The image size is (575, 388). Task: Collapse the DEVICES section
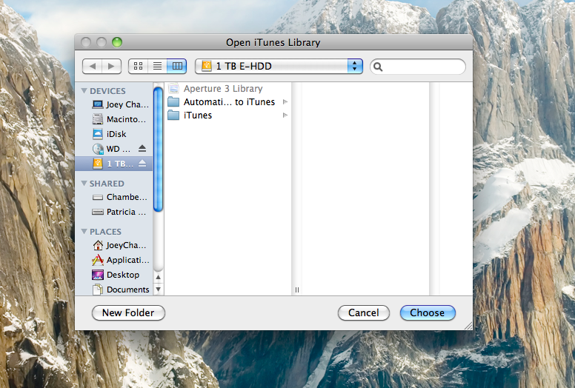tap(84, 91)
